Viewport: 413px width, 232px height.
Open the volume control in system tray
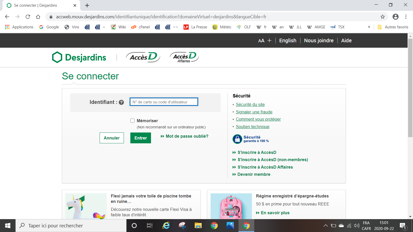click(357, 226)
